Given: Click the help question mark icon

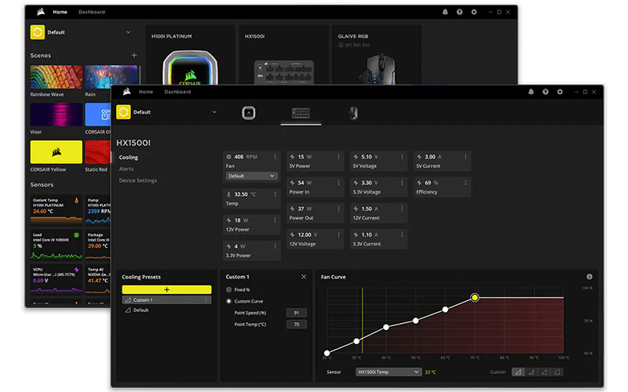Looking at the screenshot, I should pos(545,92).
